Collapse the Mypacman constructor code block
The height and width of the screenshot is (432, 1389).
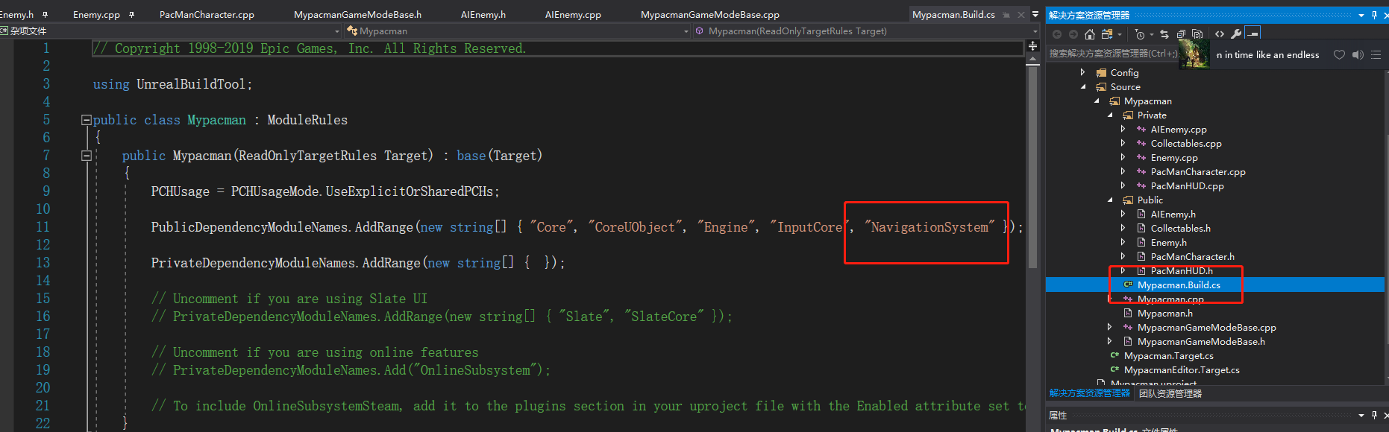pos(86,156)
